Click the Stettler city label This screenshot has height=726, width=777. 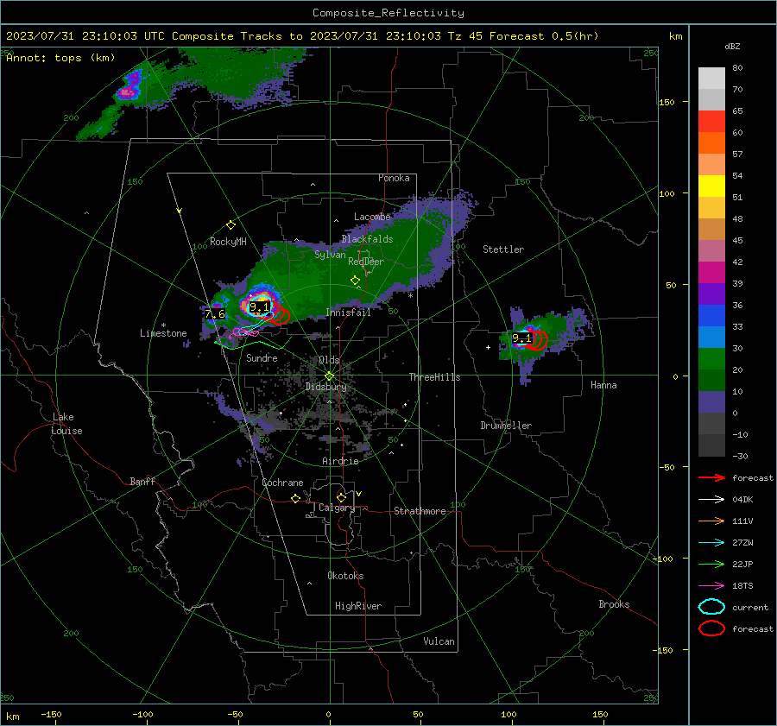coord(503,249)
